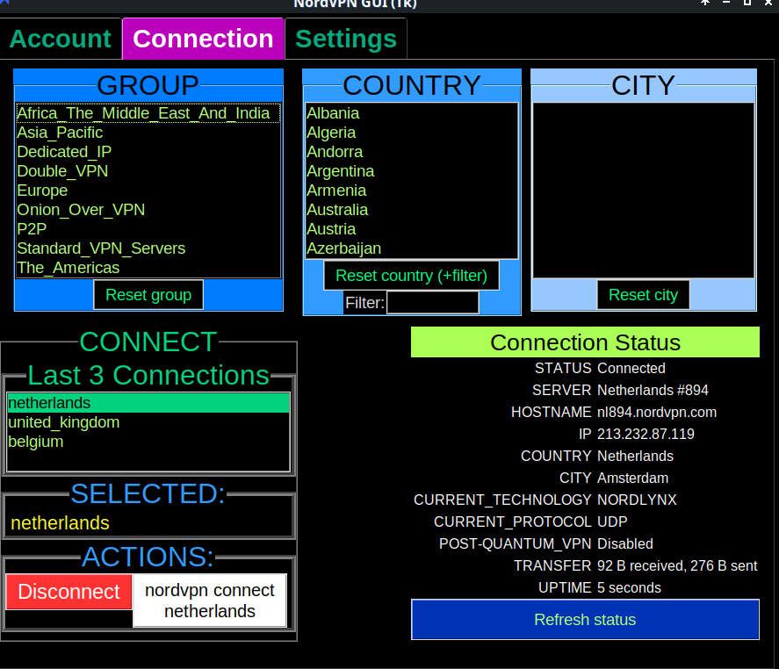Click the uptime 5 seconds value
The height and width of the screenshot is (669, 779).
(x=629, y=587)
